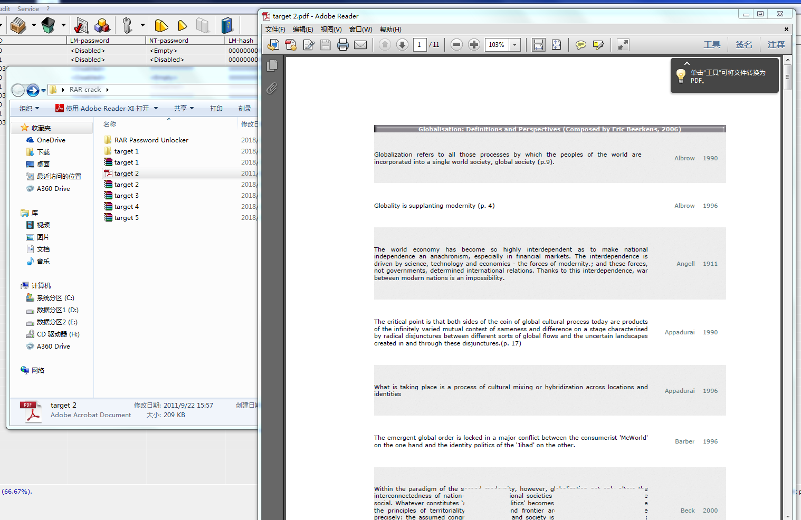Click the fit full page icon
This screenshot has width=801, height=520.
pos(556,45)
